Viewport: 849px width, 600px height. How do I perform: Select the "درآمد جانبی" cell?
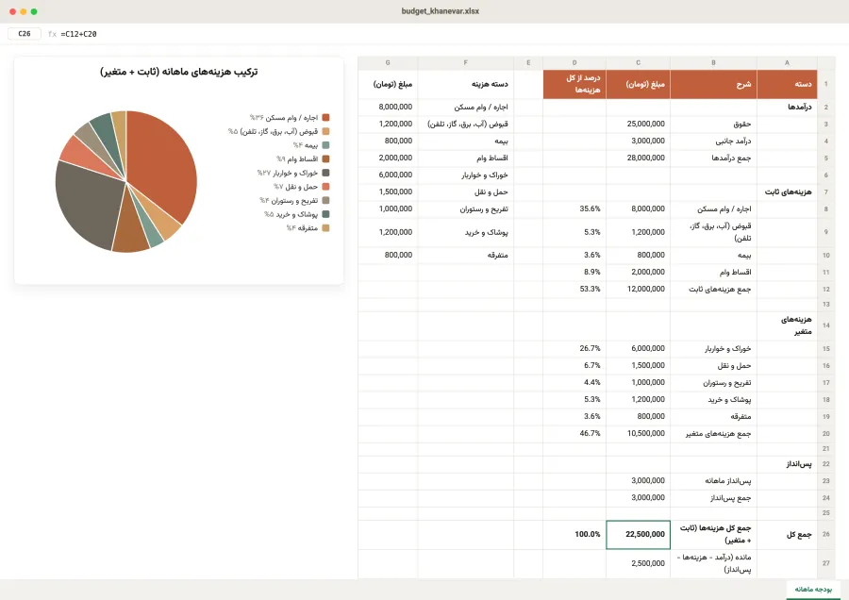(x=714, y=142)
